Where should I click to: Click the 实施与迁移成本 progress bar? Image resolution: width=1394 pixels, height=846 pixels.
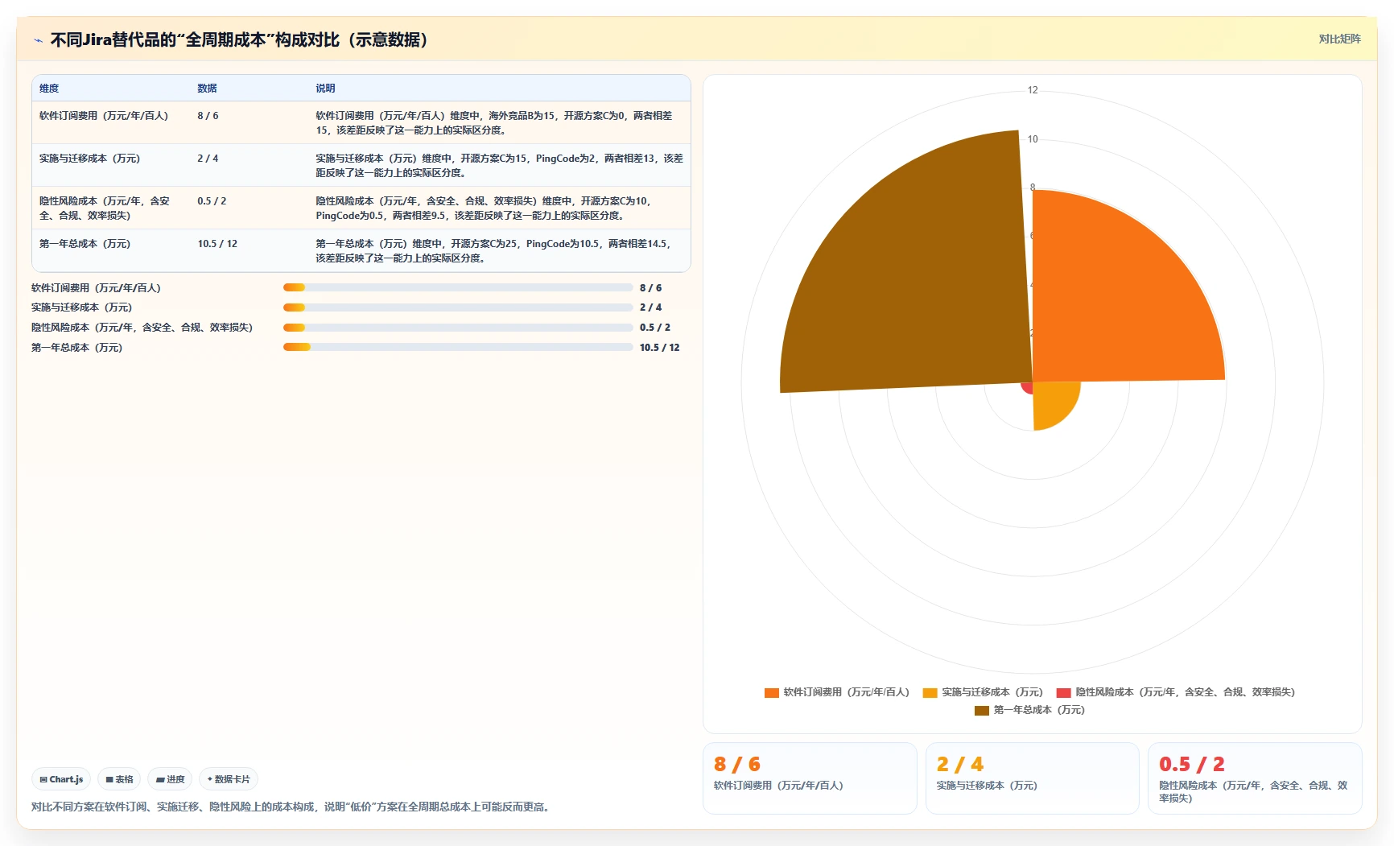458,307
